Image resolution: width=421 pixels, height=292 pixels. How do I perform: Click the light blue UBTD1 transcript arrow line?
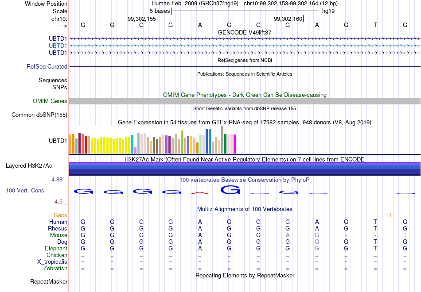tap(245, 46)
